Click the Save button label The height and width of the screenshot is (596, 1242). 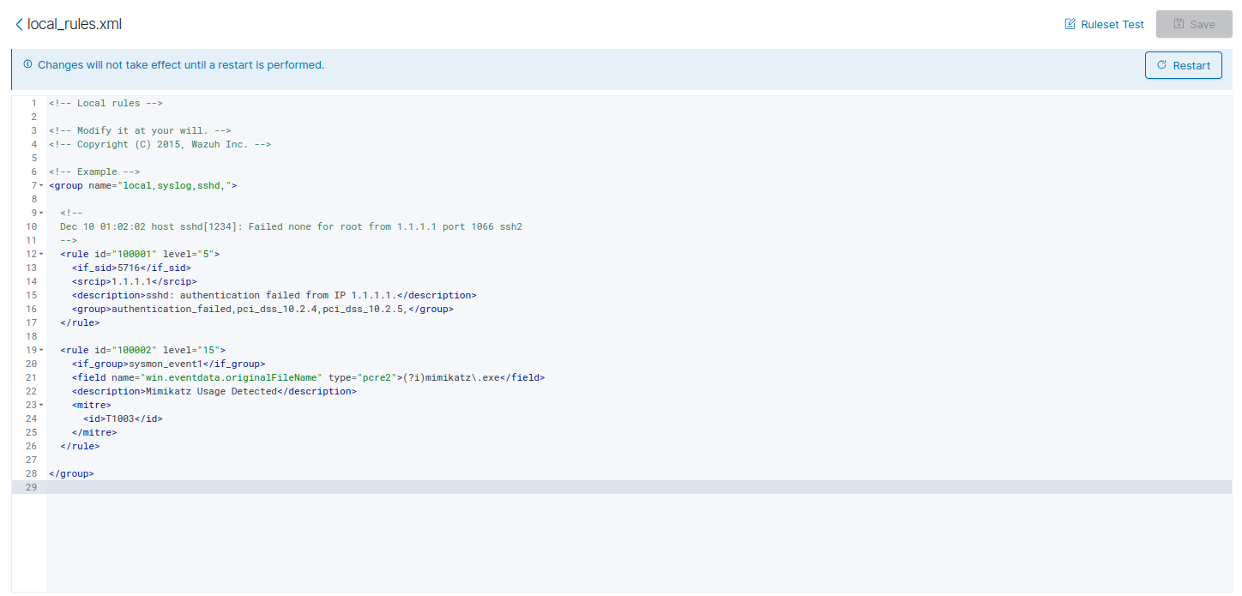[1202, 24]
